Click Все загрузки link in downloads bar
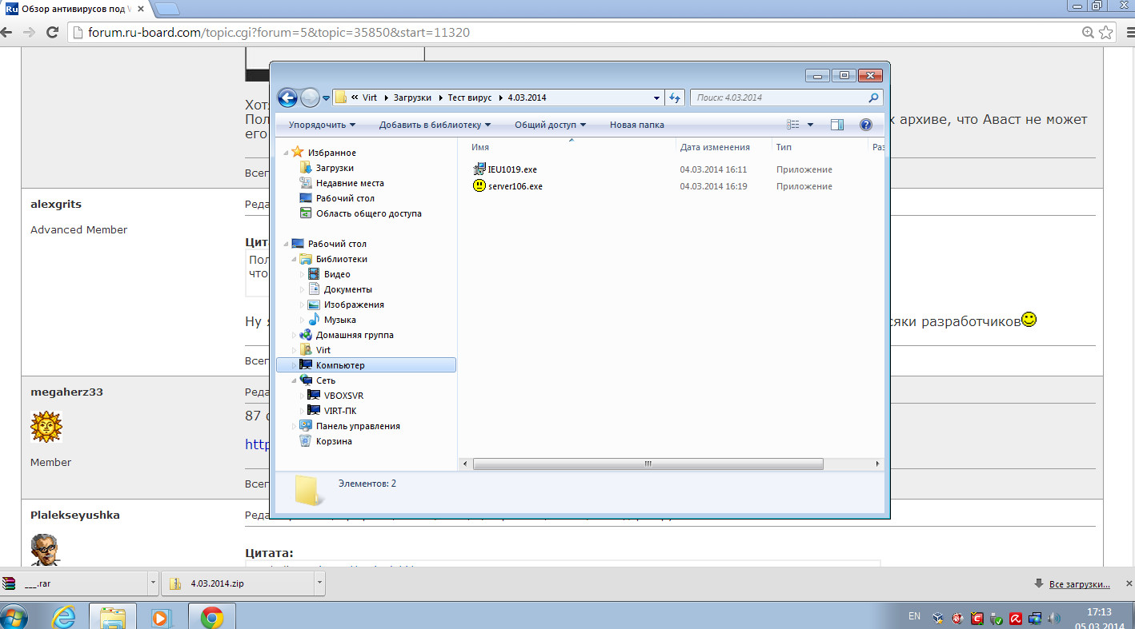1135x629 pixels. click(x=1078, y=584)
